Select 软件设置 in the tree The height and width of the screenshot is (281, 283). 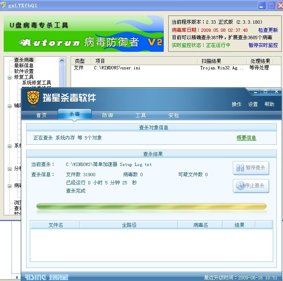24,71
